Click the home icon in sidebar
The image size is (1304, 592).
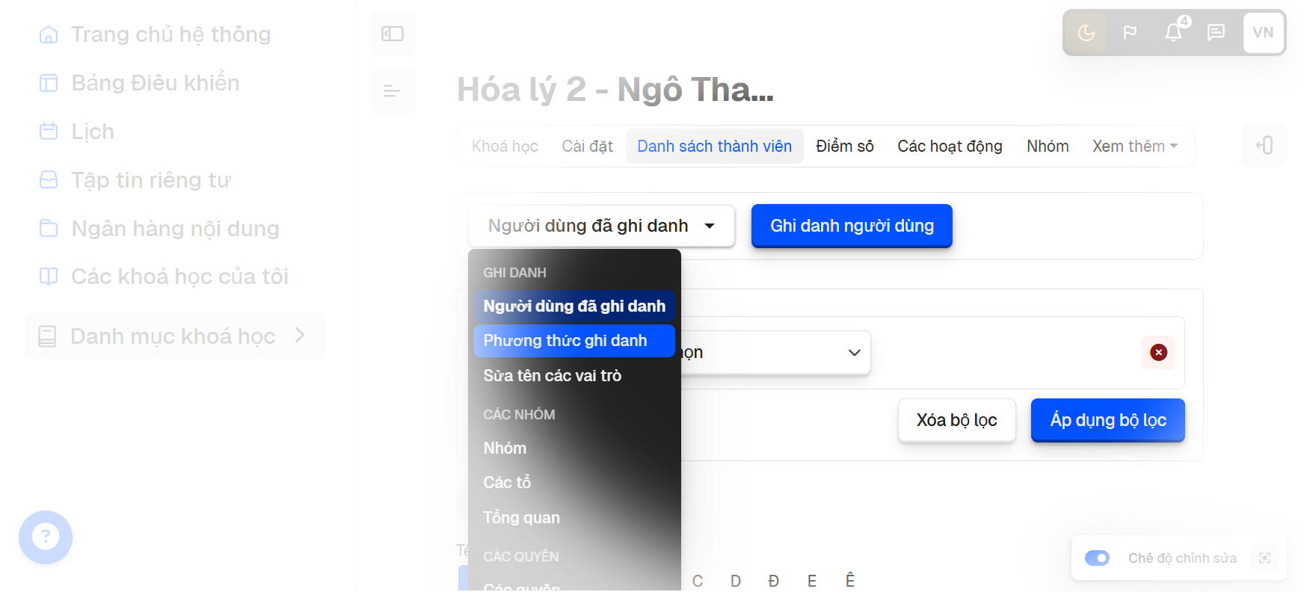click(49, 34)
